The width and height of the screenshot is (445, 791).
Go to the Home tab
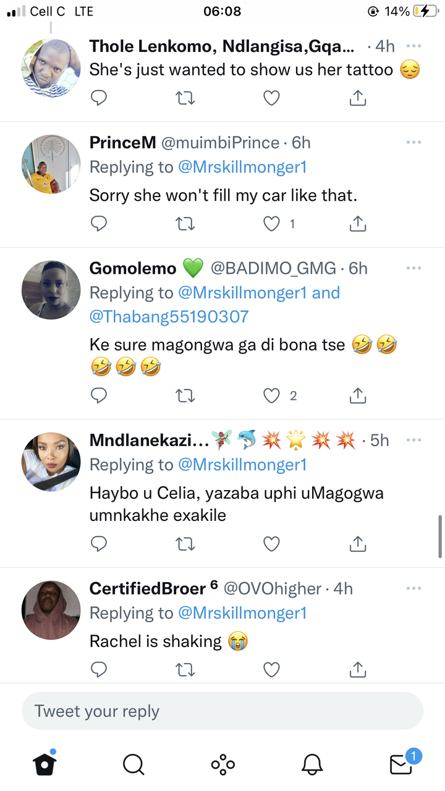(44, 764)
